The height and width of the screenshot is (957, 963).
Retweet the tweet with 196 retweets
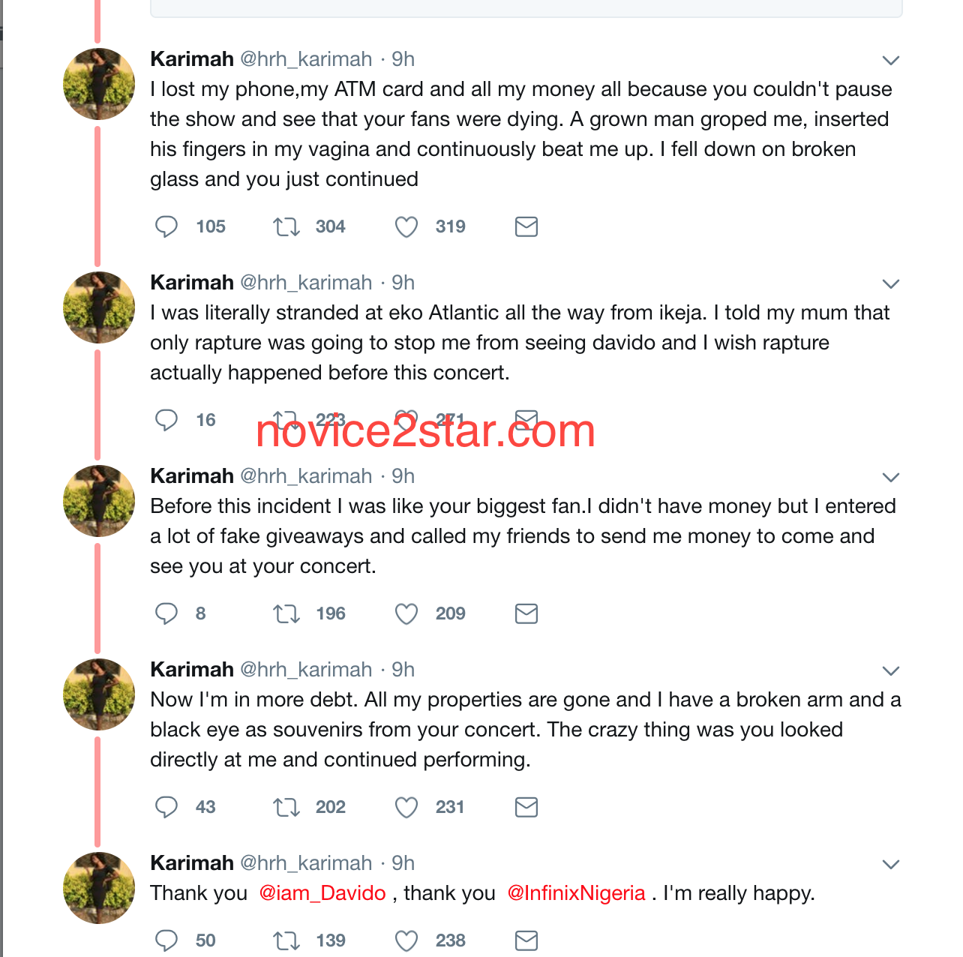point(286,613)
